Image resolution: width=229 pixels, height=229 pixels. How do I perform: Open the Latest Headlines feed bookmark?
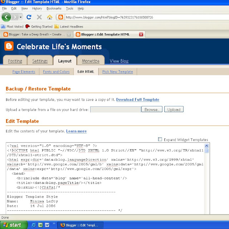(x=69, y=26)
